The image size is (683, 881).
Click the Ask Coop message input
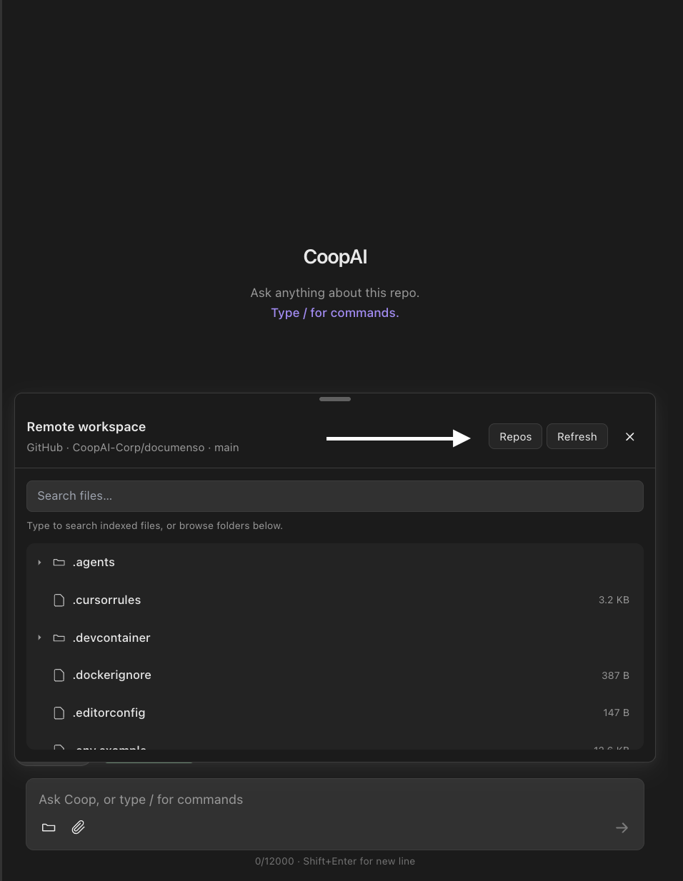(x=335, y=800)
